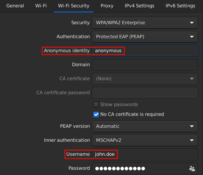Click the empty Domain input field
203x175 pixels.
coord(145,65)
